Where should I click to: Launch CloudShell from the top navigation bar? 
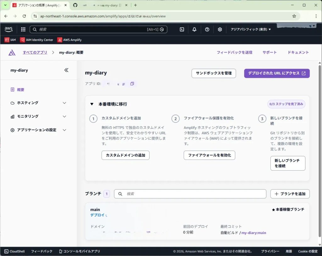[182, 29]
